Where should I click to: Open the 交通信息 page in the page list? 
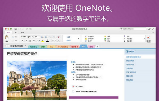(129, 68)
